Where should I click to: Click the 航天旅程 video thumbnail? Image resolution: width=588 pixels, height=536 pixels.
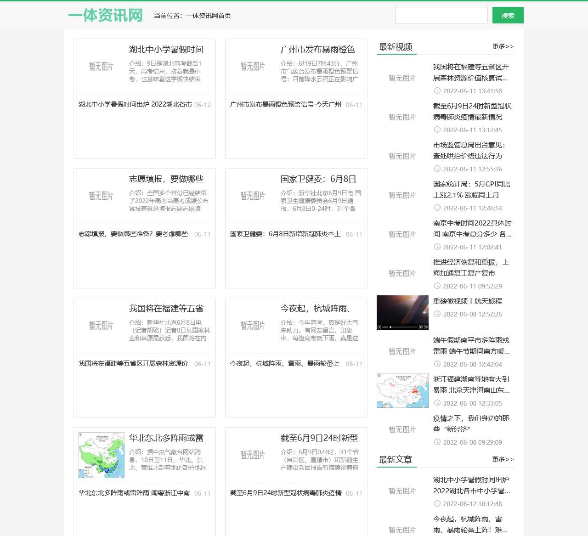tap(402, 312)
